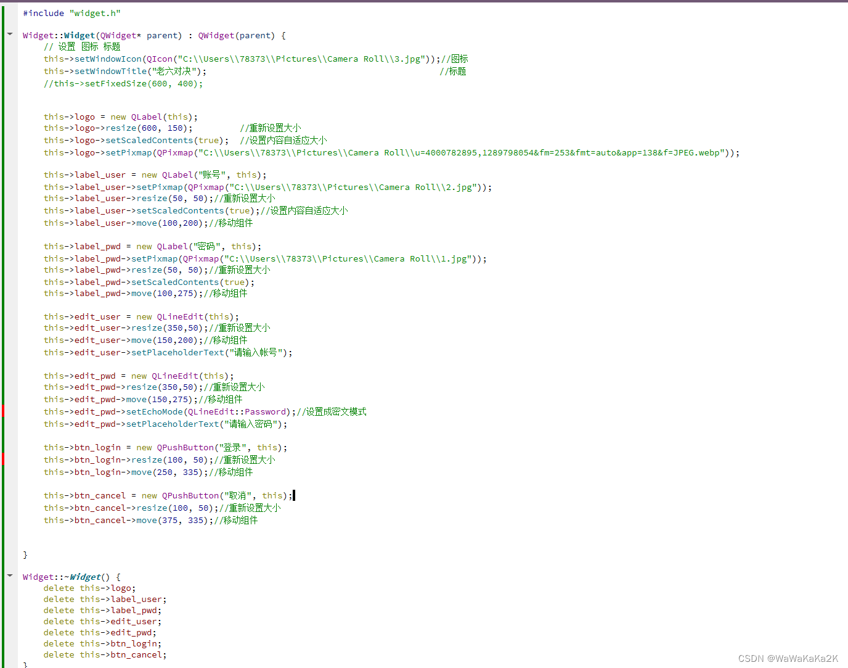Viewport: 848px width, 668px height.
Task: Place cursor on the #include "widget.h" line
Action: (70, 12)
